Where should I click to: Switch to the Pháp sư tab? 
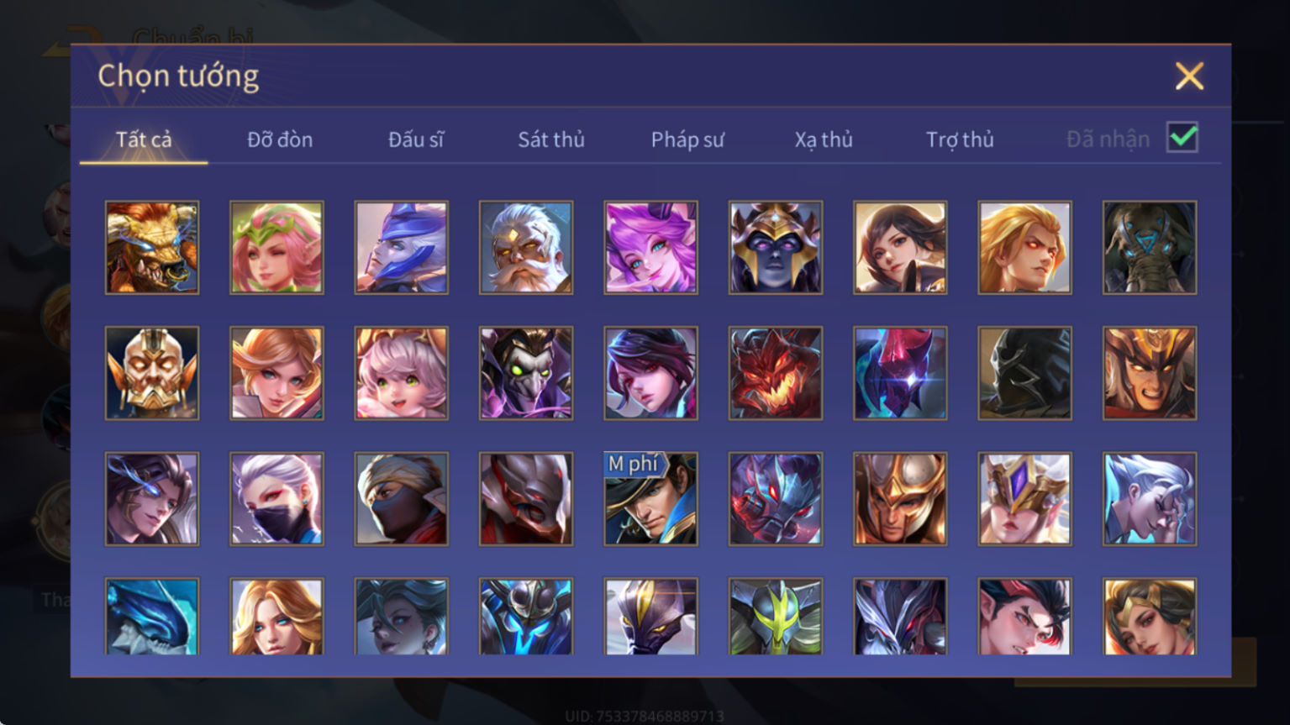[687, 139]
